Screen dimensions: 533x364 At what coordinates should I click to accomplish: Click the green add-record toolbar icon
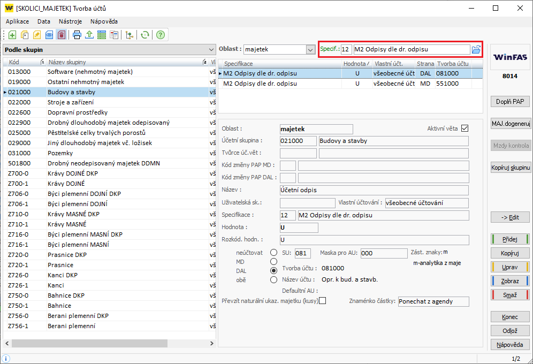click(x=12, y=35)
